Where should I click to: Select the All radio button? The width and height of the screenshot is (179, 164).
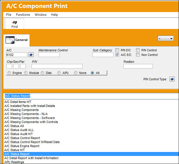[92, 73]
